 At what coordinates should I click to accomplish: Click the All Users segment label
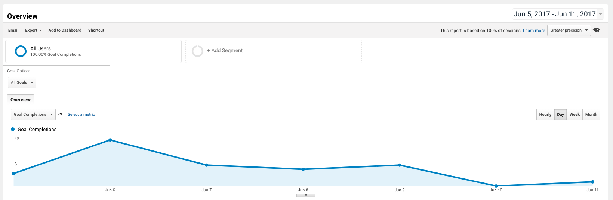click(x=40, y=48)
